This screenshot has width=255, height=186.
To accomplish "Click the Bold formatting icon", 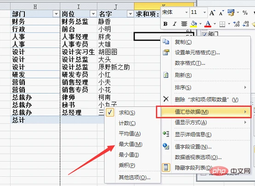I will point(165,24).
